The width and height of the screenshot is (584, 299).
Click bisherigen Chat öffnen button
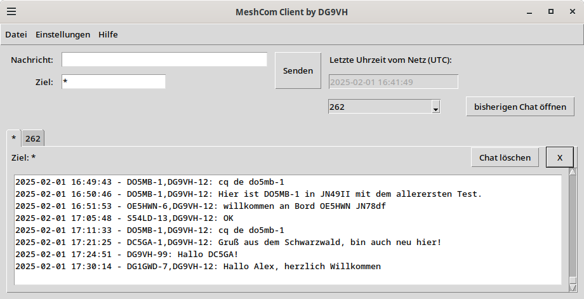click(520, 107)
